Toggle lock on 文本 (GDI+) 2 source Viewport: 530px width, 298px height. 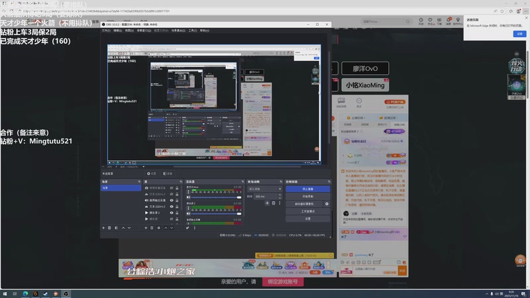point(177,207)
